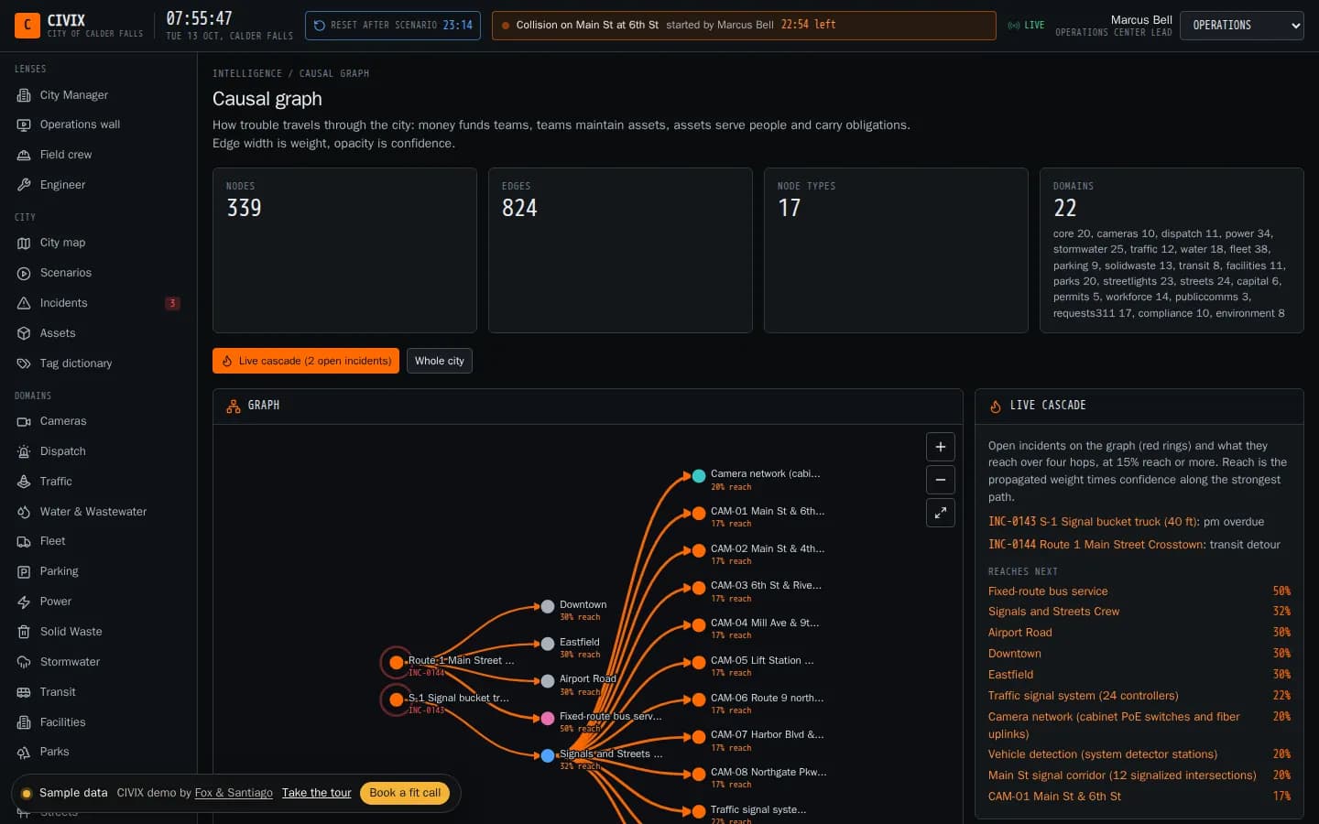1319x824 pixels.
Task: Click Reset after scenario button
Action: 393,26
